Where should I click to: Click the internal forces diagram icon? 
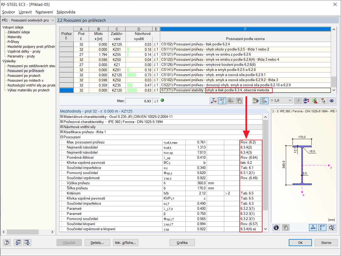(214, 100)
